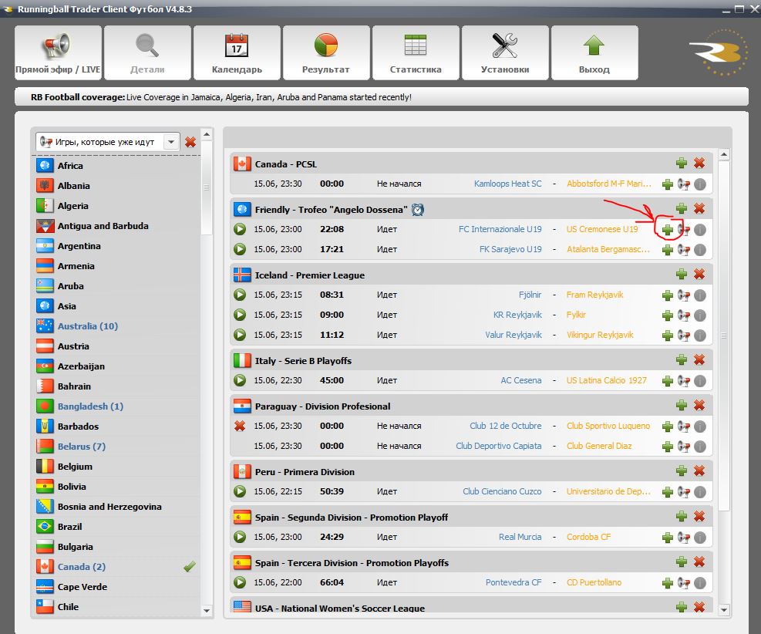Select Bosnia and Herzegovina in the list
Image resolution: width=761 pixels, height=634 pixels.
coord(116,506)
